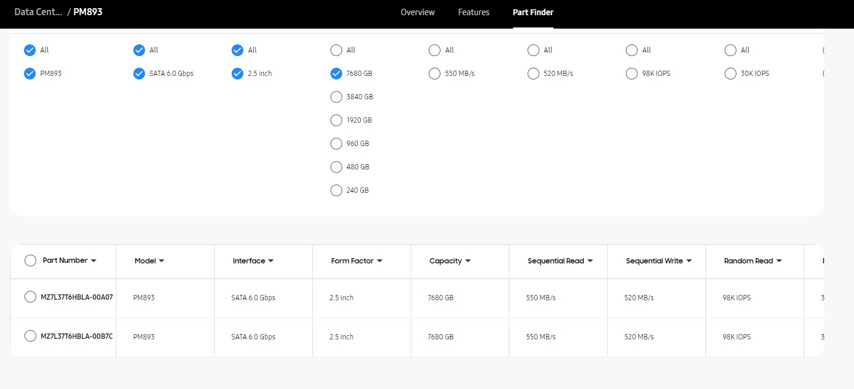
Task: Toggle select-all checkbox in Part Number header
Action: 30,261
